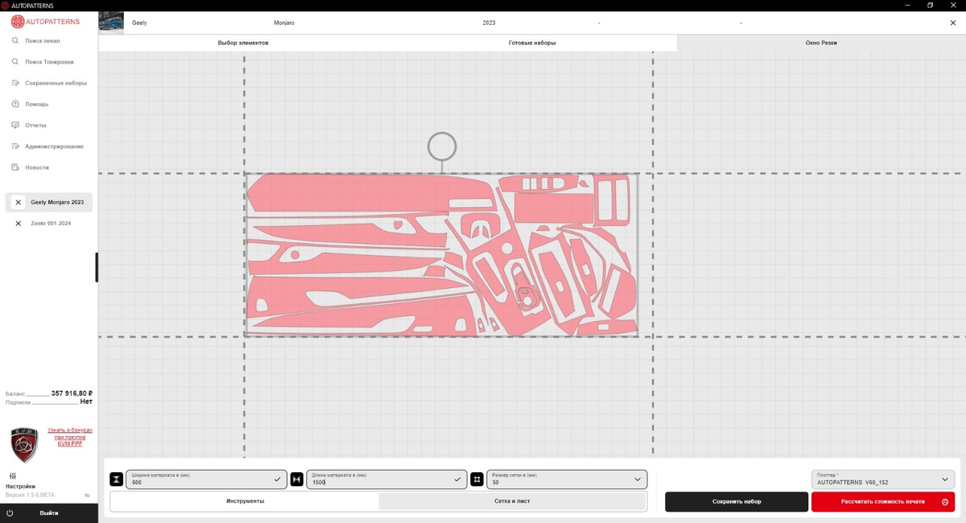Click the 2023 year label
The height and width of the screenshot is (523, 966).
tap(489, 23)
